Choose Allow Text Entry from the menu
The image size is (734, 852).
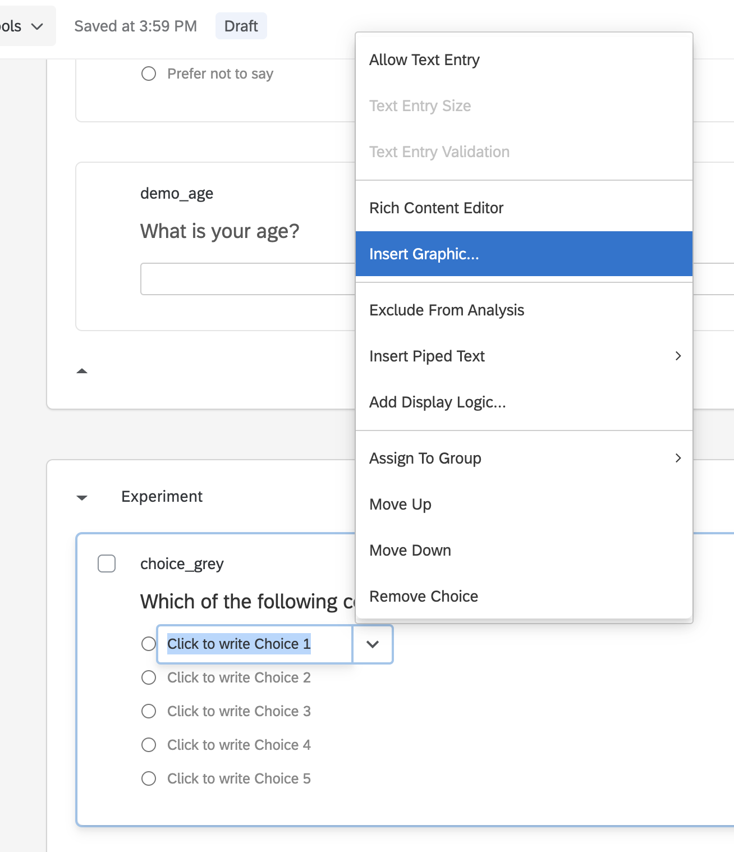[524, 60]
